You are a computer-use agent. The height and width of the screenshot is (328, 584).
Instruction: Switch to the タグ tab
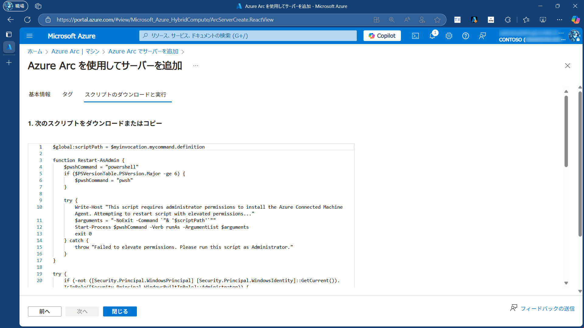68,94
